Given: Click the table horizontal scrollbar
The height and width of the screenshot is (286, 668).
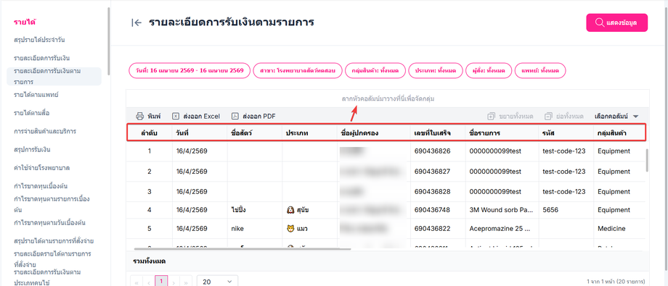Looking at the screenshot, I should coord(243,249).
